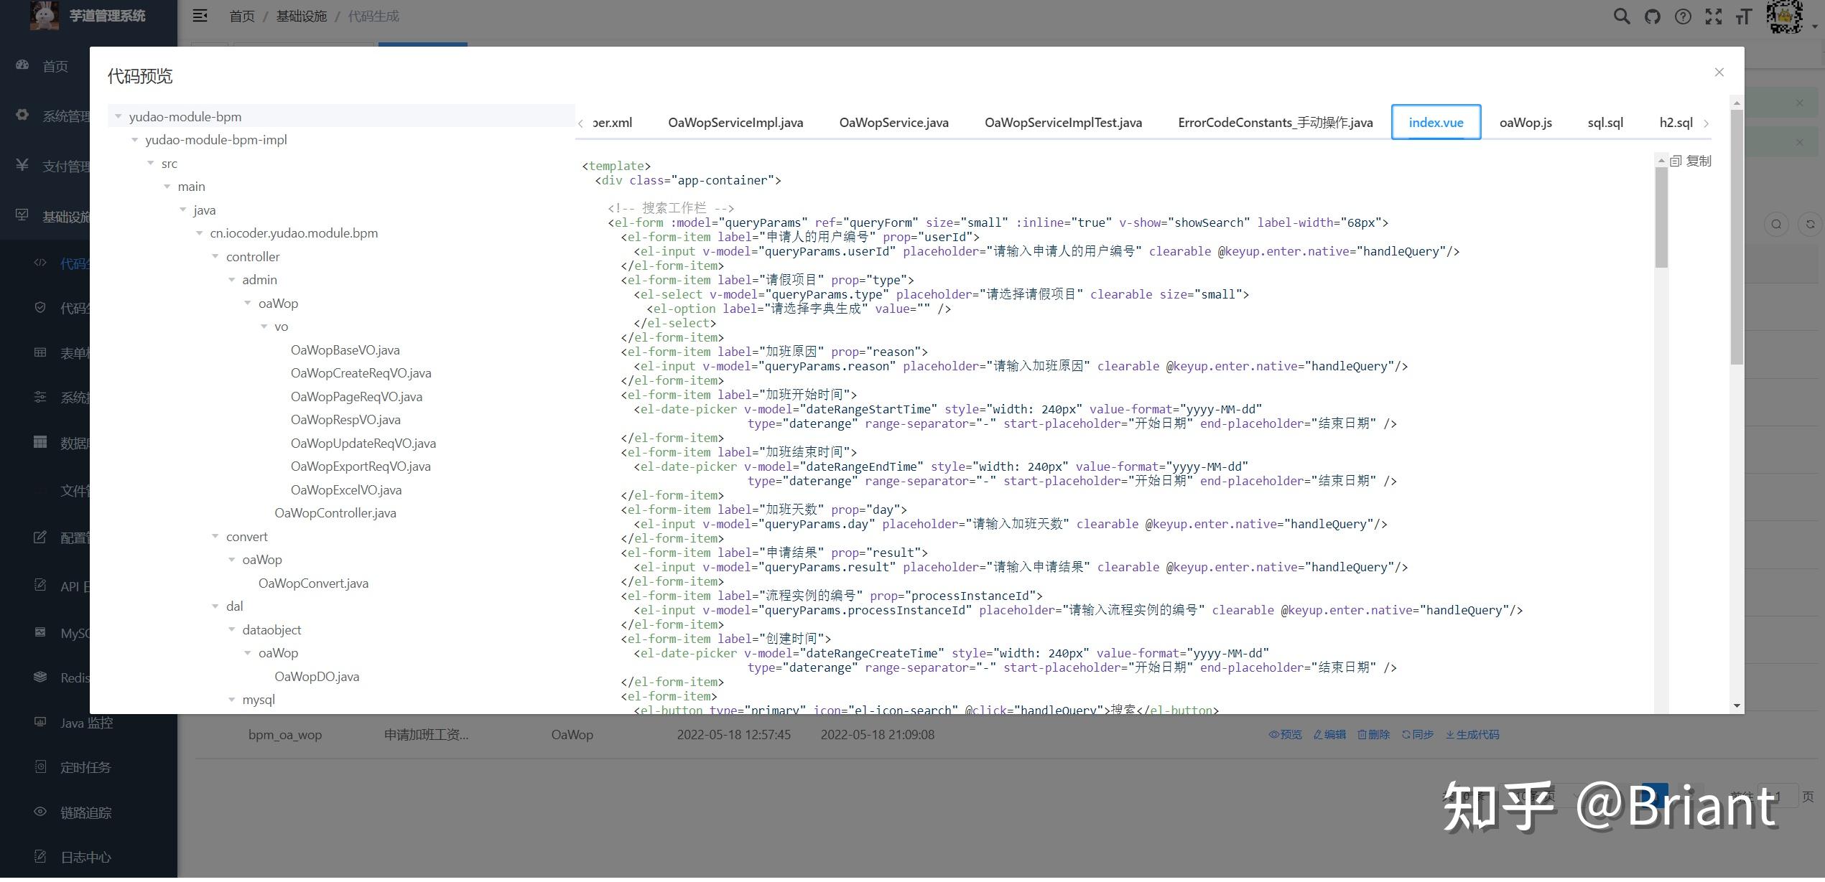1825x882 pixels.
Task: Open the GitHub icon link
Action: click(x=1652, y=17)
